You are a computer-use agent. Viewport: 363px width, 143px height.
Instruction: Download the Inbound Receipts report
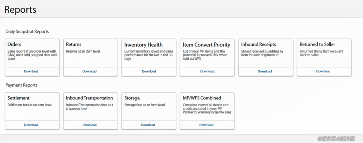point(265,71)
